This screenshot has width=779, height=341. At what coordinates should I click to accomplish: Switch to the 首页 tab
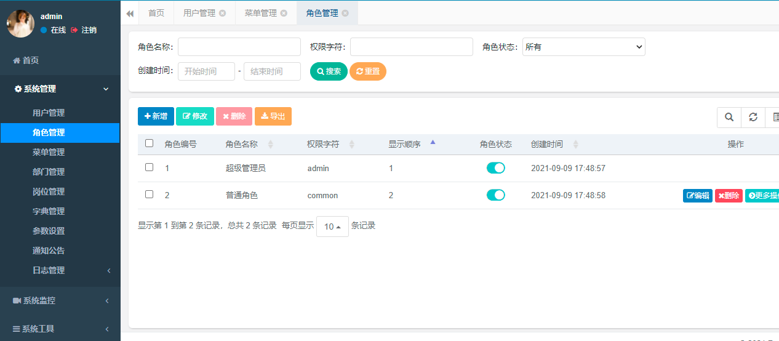tap(156, 13)
